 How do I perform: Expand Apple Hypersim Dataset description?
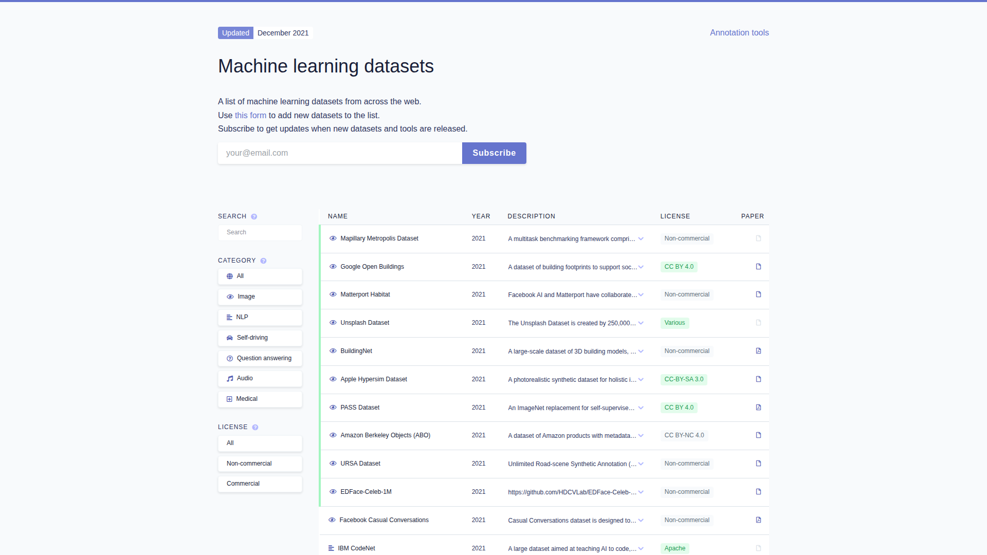(x=641, y=379)
